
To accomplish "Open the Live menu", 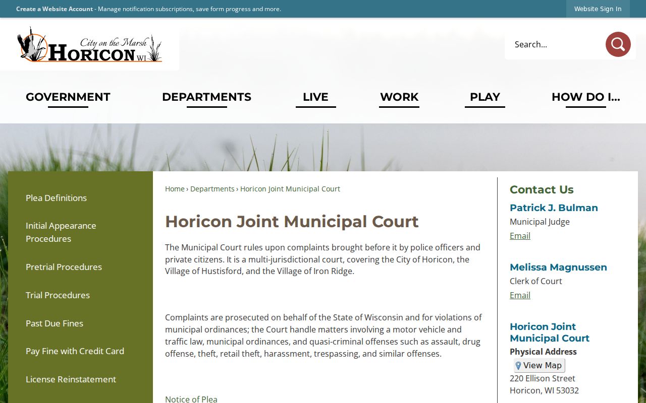I will 315,97.
